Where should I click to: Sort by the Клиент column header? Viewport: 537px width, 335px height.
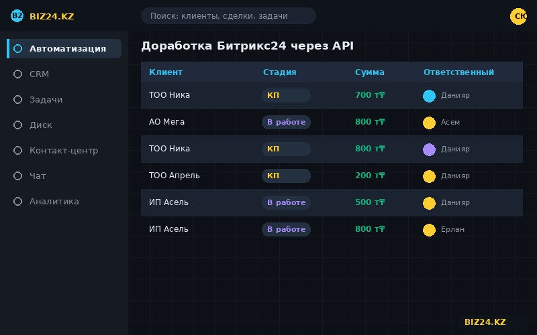point(166,72)
